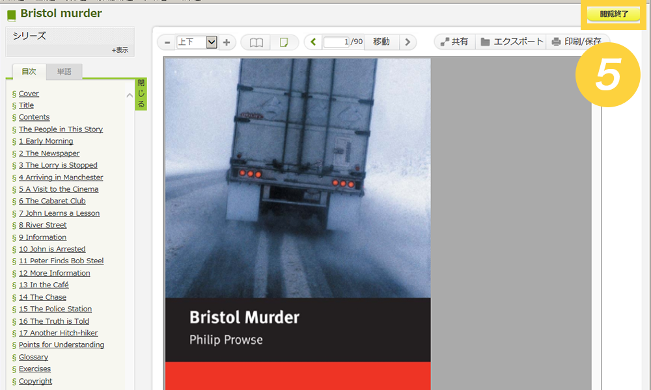Screen dimensions: 651x390
Task: Expand the シリーズ panel with +表示
Action: [120, 50]
